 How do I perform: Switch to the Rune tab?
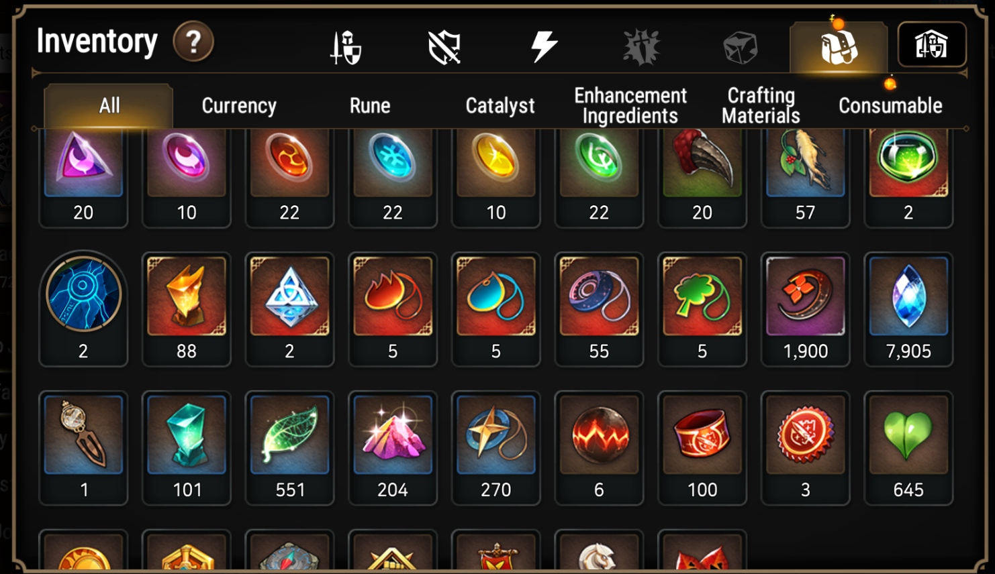click(370, 105)
